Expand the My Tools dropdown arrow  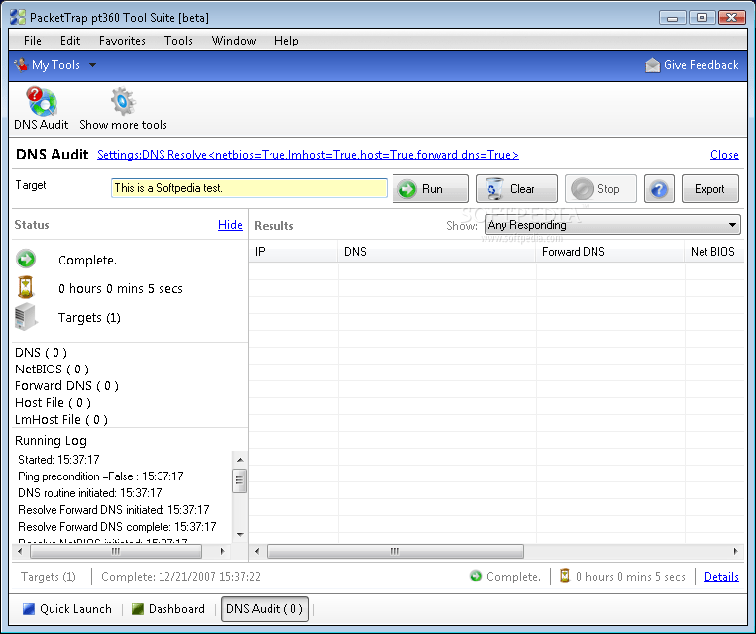pyautogui.click(x=92, y=65)
